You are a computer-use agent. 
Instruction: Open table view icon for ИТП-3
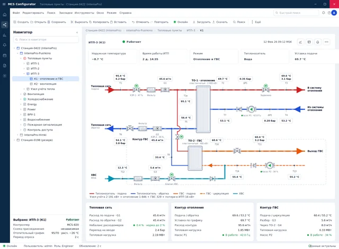(x=309, y=42)
